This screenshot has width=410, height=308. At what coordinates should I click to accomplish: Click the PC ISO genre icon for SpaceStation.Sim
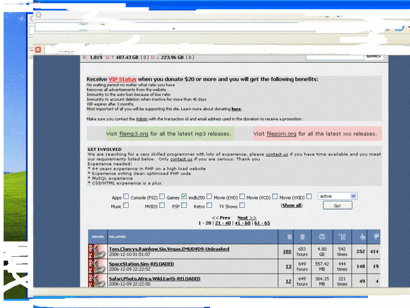click(98, 266)
